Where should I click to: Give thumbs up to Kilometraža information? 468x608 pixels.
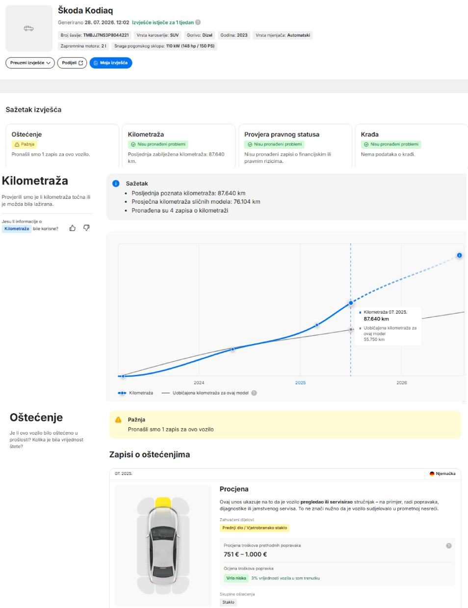tap(73, 228)
